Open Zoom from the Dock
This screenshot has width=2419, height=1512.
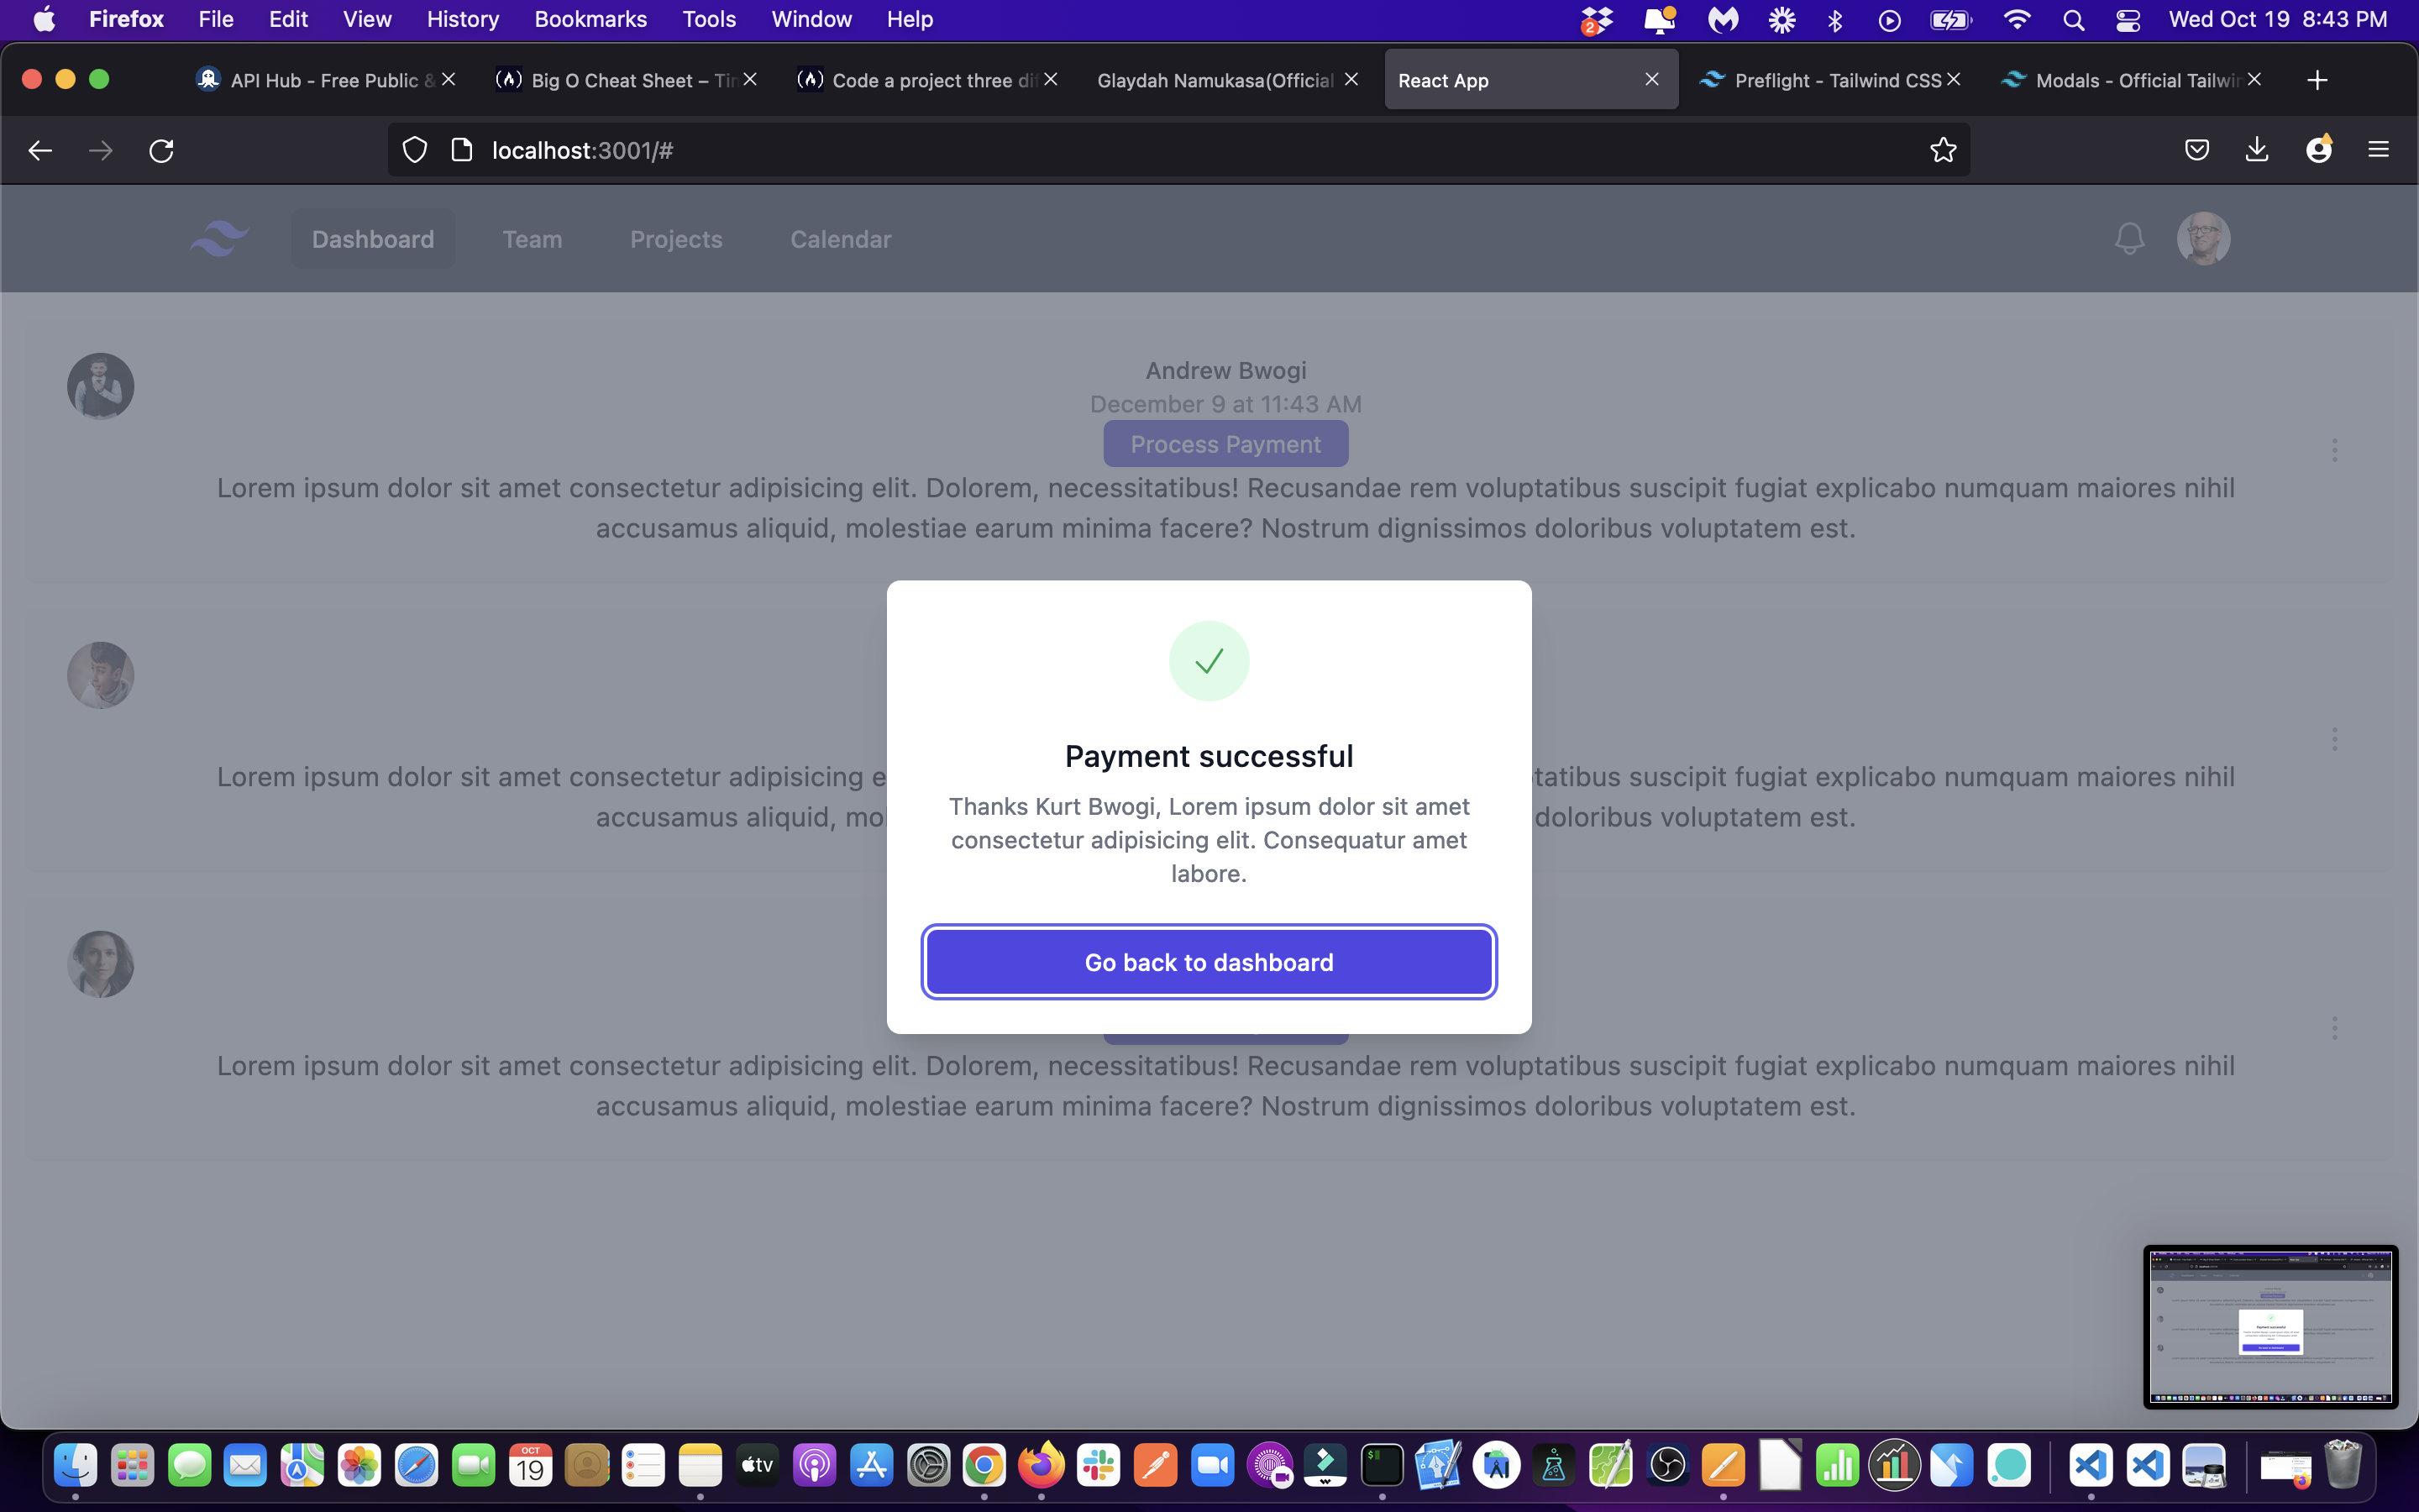coord(1213,1466)
